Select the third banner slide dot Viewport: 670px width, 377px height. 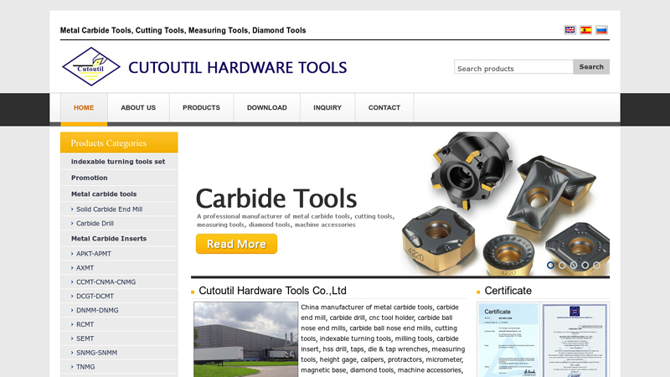pos(574,265)
